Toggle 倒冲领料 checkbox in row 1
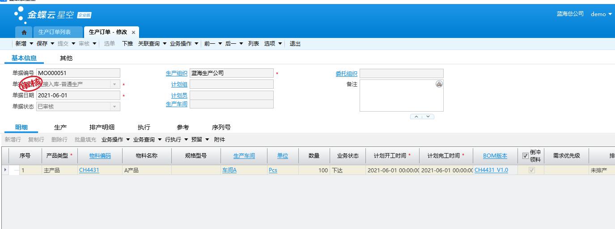The image size is (615, 229). pyautogui.click(x=531, y=170)
